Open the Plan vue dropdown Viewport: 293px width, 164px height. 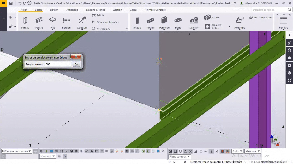253,151
